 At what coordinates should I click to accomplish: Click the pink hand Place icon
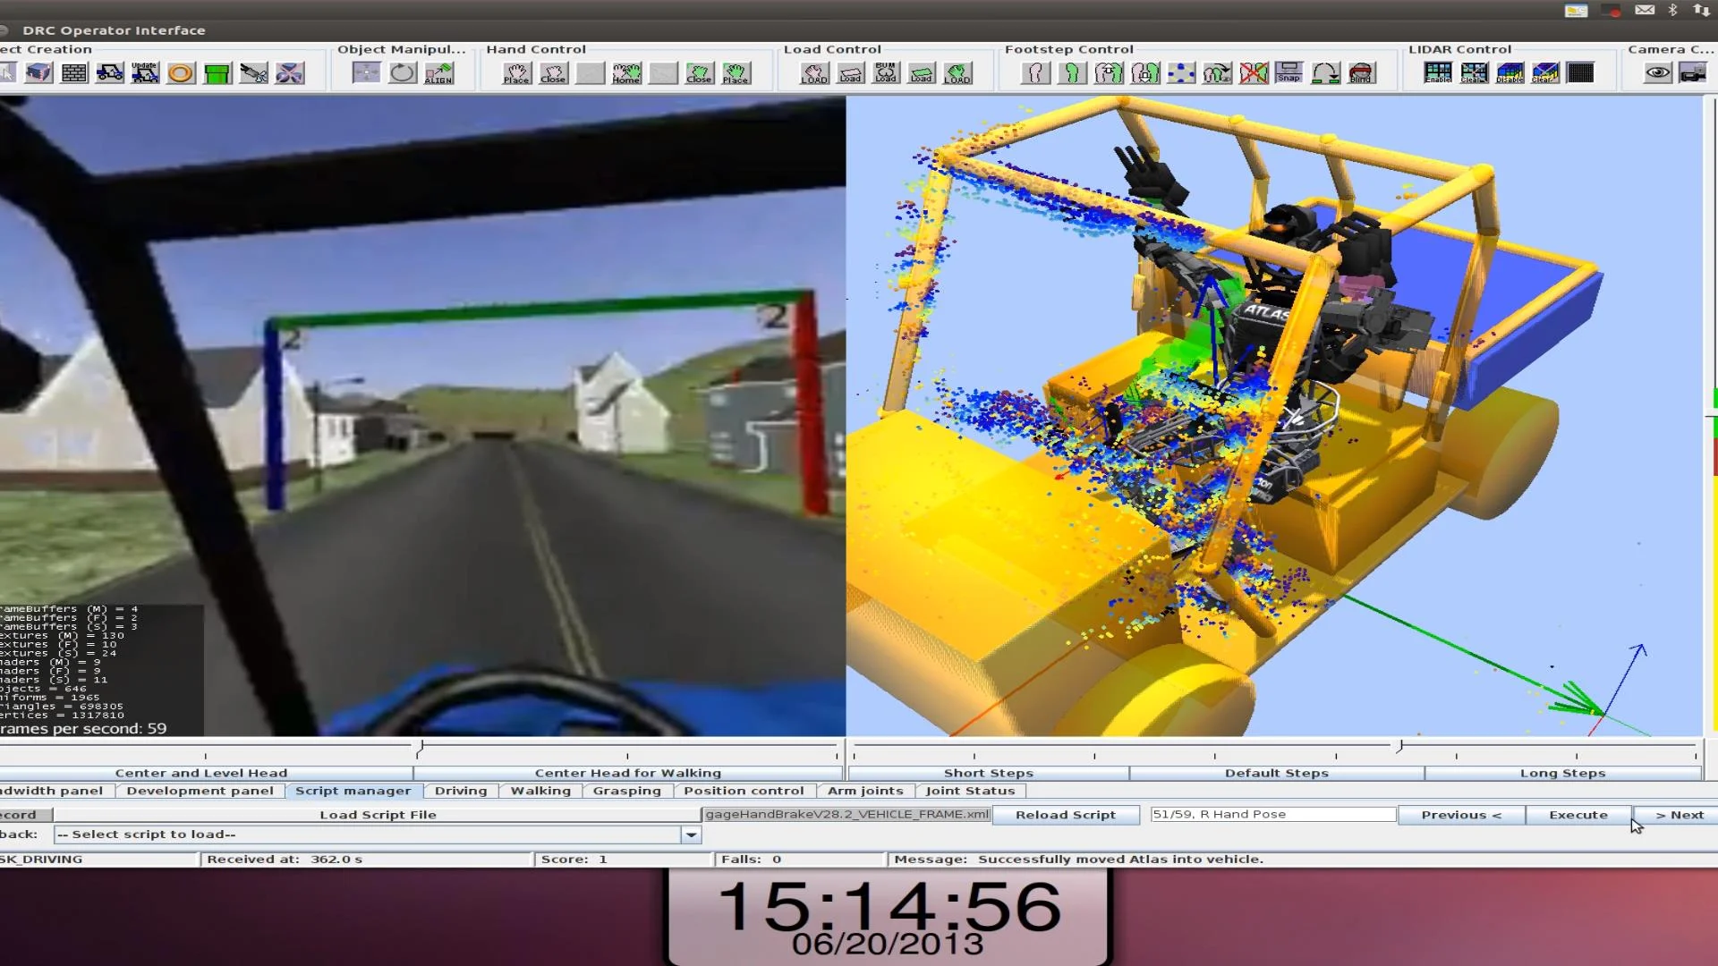[x=516, y=72]
